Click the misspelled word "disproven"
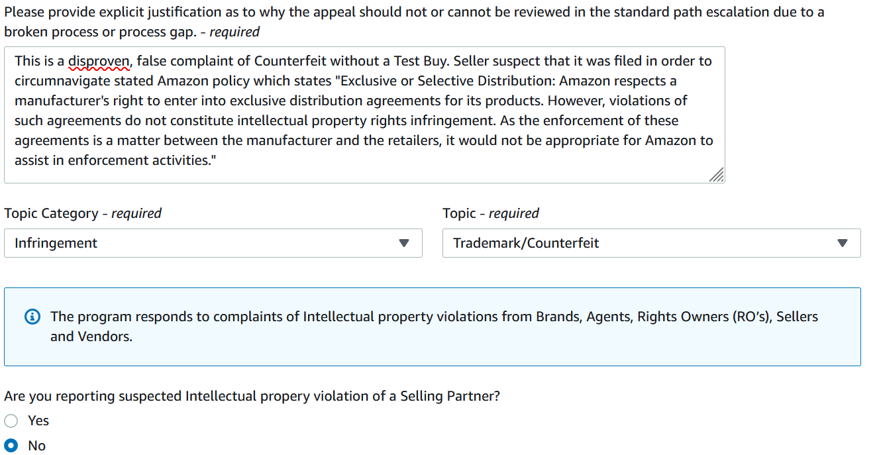Screen dimensions: 877x455 [x=99, y=61]
